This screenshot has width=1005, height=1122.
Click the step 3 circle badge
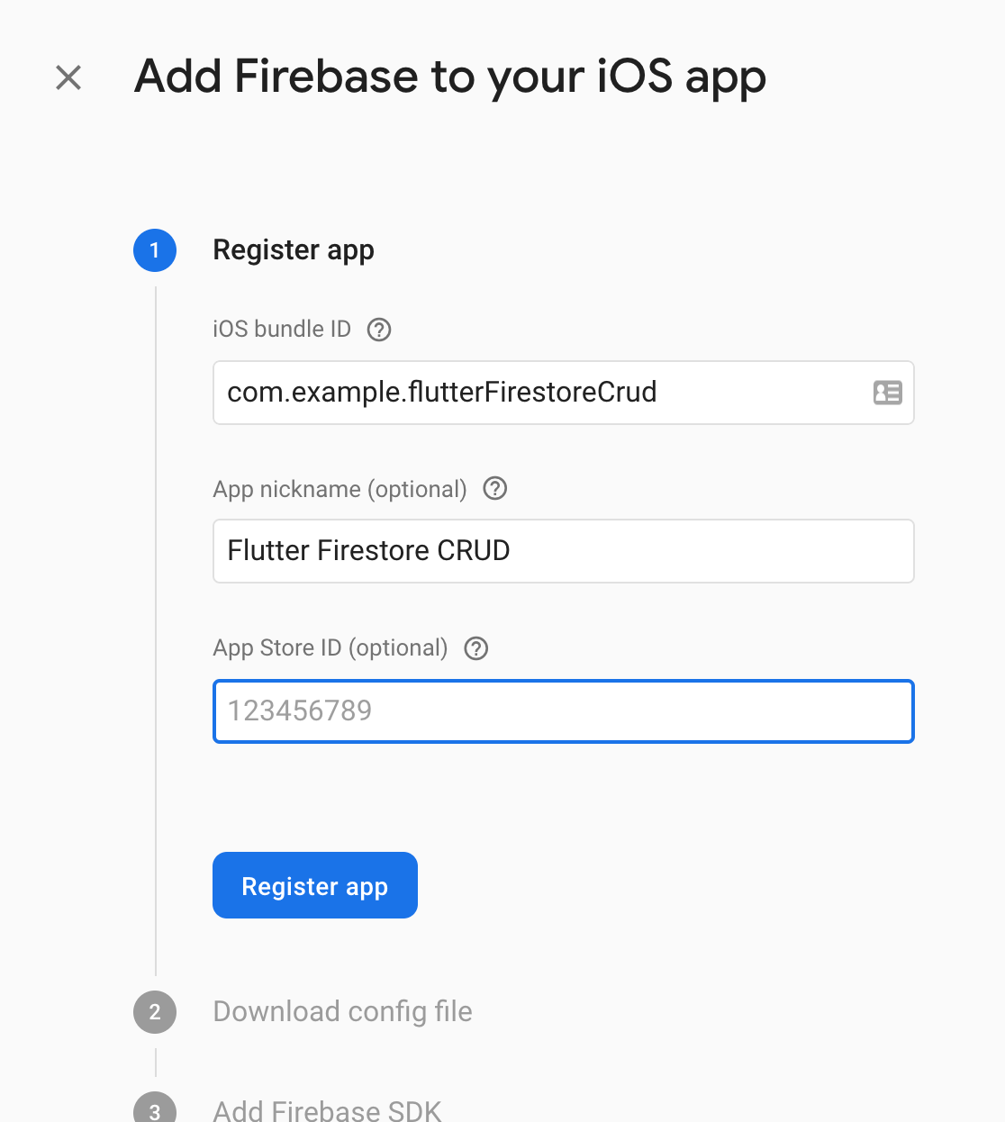155,1111
